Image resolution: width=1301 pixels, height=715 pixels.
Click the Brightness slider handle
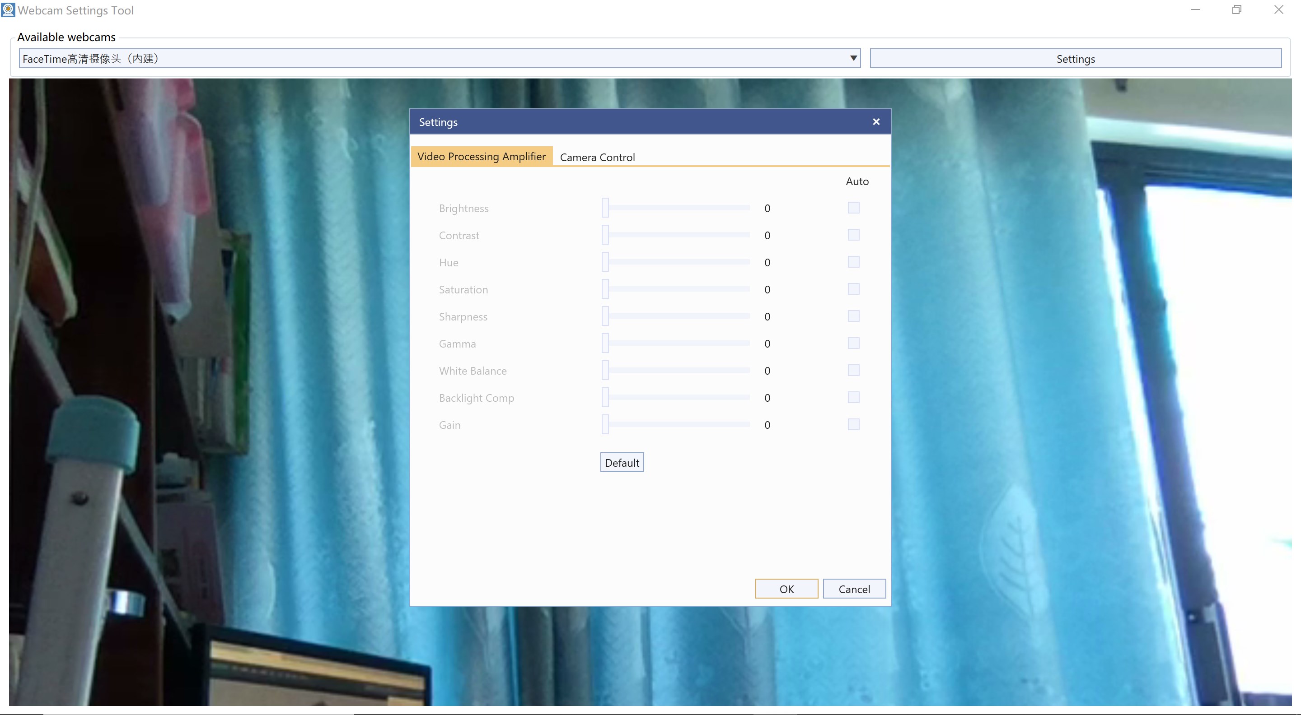(604, 207)
